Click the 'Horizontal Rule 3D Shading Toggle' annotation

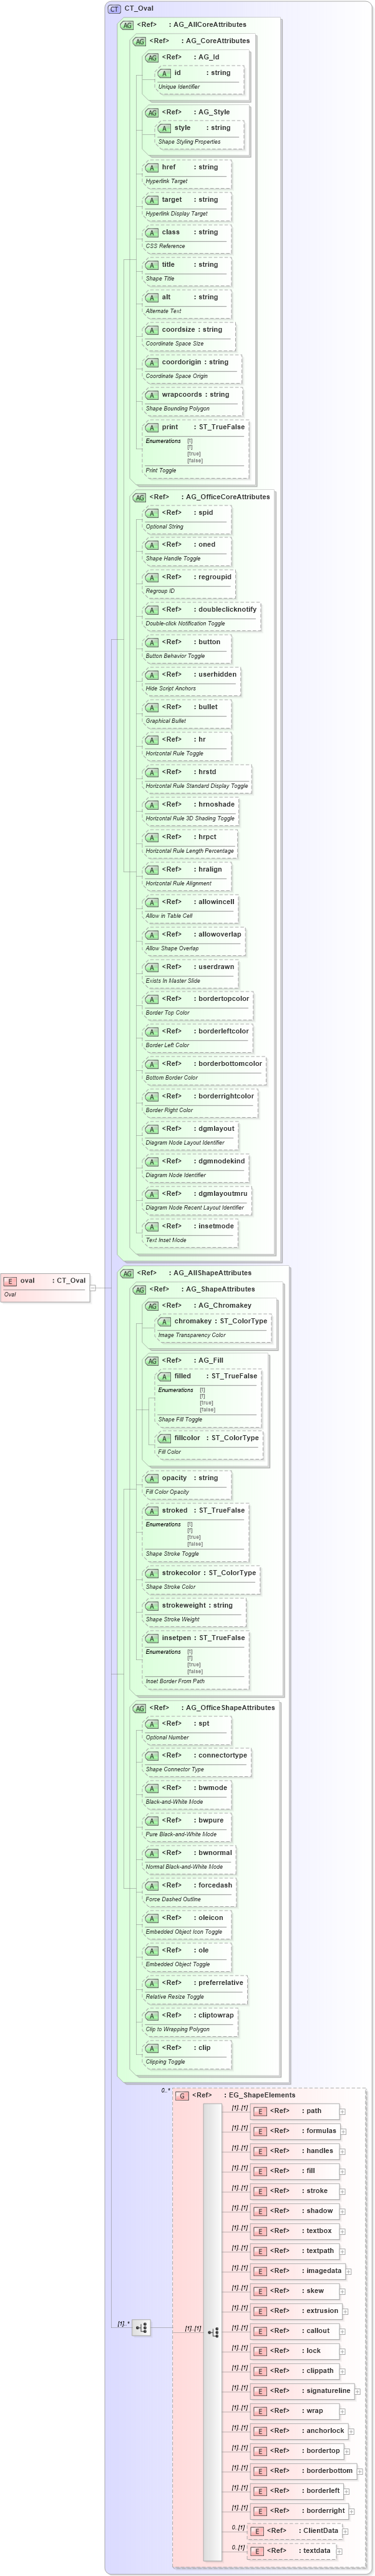(190, 819)
